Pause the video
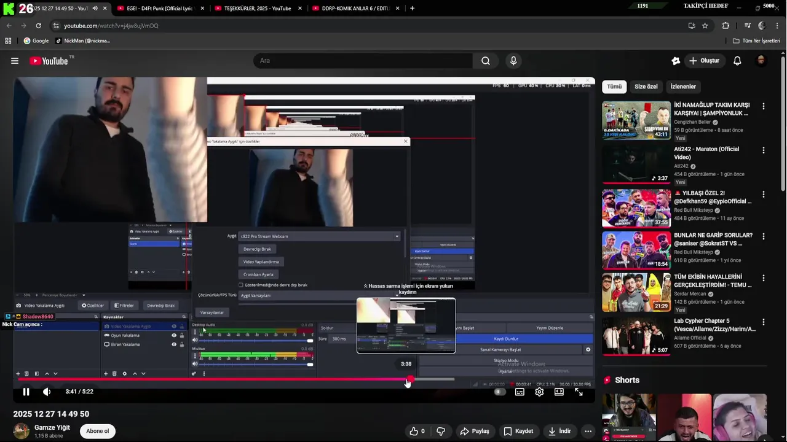The width and height of the screenshot is (787, 442). (x=26, y=392)
